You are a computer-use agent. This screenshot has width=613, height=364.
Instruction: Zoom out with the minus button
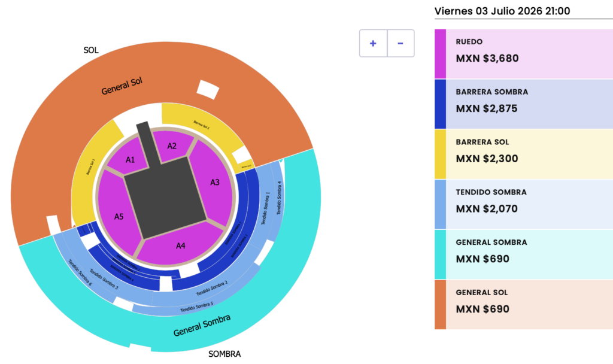pyautogui.click(x=400, y=43)
